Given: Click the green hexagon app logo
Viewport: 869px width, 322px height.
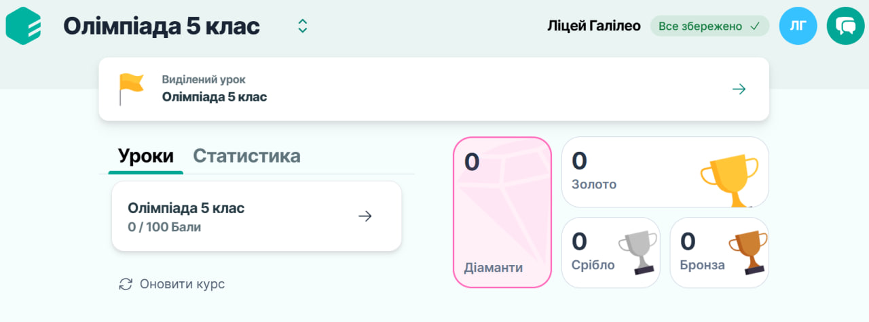Looking at the screenshot, I should tap(23, 26).
